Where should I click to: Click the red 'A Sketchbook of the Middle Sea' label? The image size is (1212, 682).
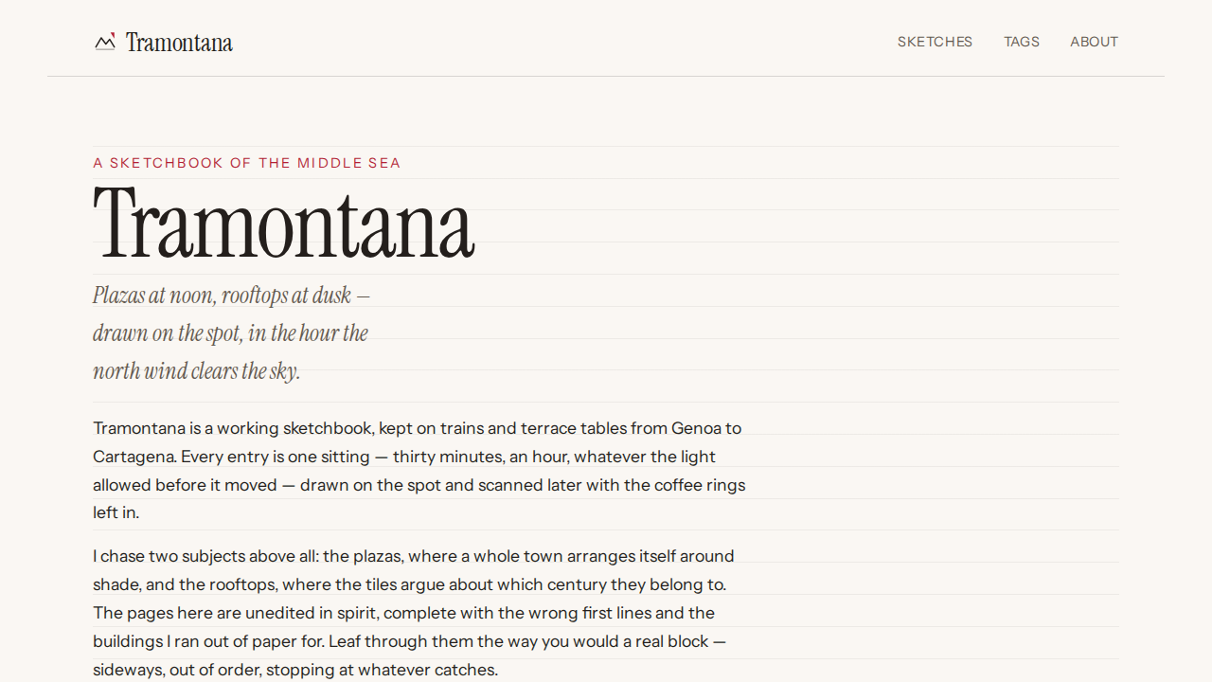(x=247, y=163)
